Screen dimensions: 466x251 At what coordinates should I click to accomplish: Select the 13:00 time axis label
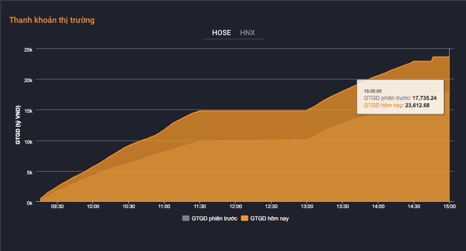coord(307,206)
